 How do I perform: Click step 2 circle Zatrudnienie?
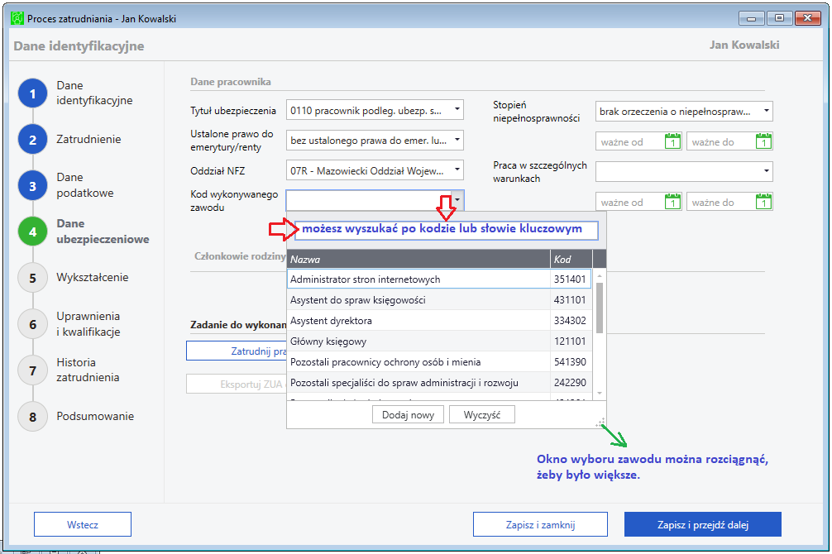[33, 140]
